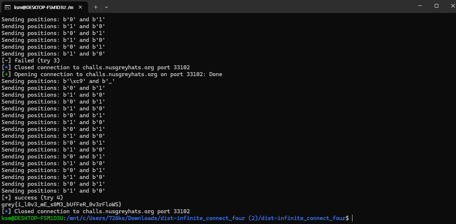The height and width of the screenshot is (224, 456).
Task: Place the cursor at the end of the prompt
Action: coord(352,218)
